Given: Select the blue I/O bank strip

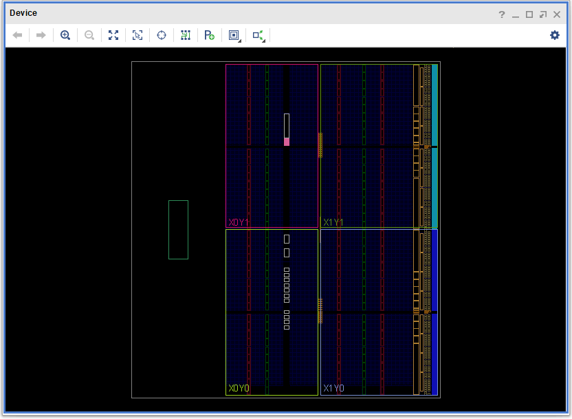Looking at the screenshot, I should pyautogui.click(x=434, y=312).
